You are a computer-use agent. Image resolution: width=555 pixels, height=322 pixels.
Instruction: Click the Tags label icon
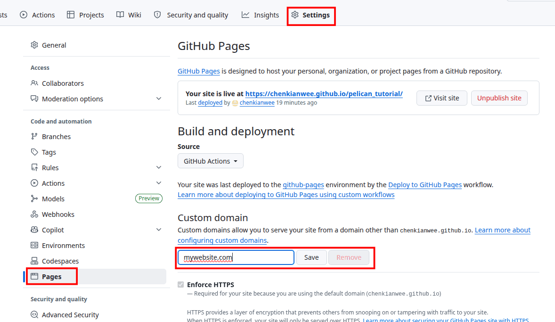point(34,152)
